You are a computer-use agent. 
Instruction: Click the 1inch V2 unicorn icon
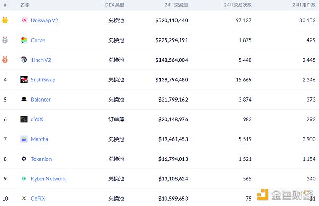pyautogui.click(x=24, y=60)
